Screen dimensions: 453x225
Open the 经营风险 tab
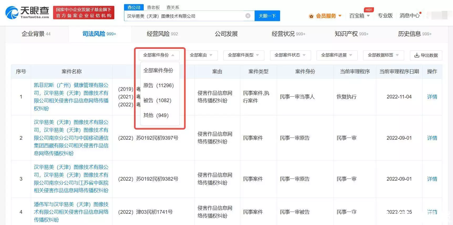(x=162, y=34)
